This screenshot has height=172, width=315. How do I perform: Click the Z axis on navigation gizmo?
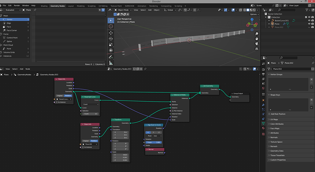(x=252, y=20)
